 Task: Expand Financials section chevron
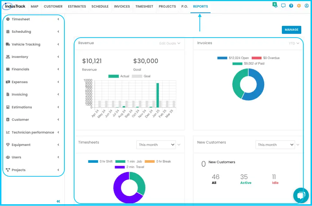pos(58,69)
